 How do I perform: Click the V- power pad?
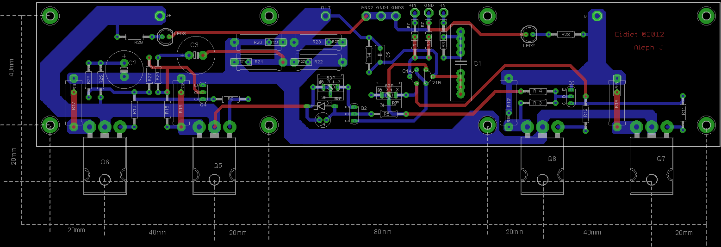click(597, 16)
